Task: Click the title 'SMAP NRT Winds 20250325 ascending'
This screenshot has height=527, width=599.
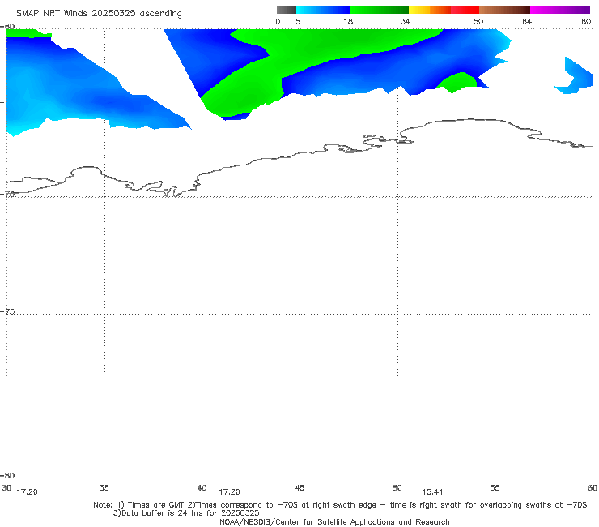Action: 99,13
